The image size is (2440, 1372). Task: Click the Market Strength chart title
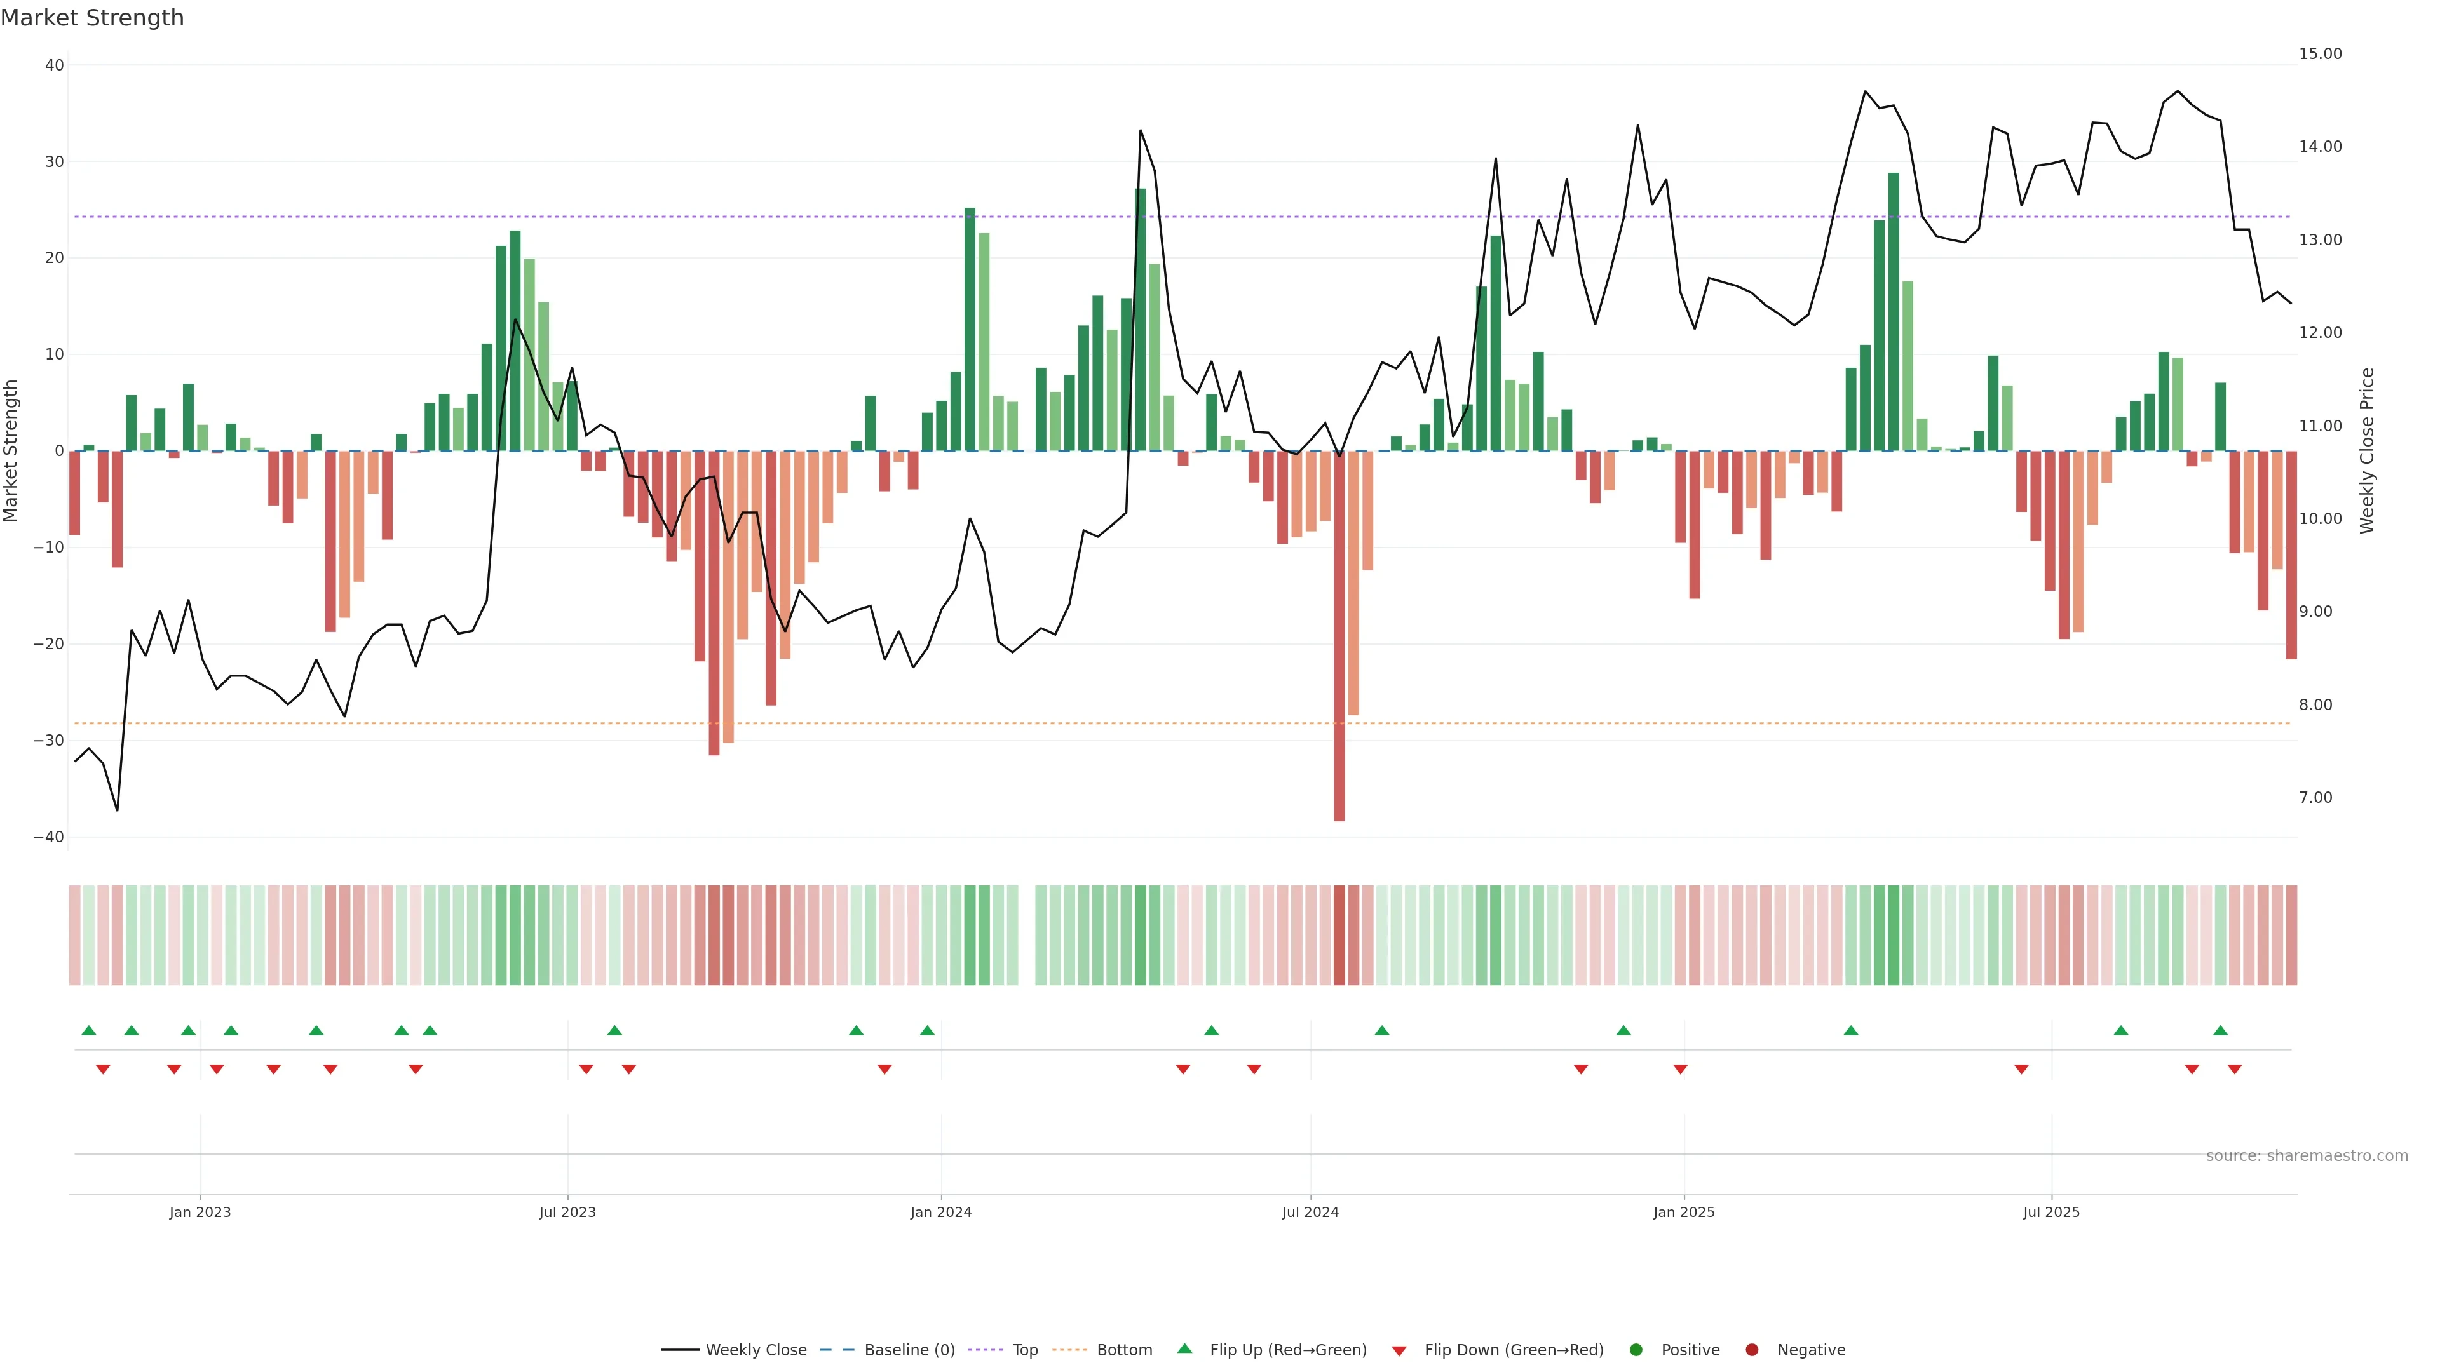(92, 18)
